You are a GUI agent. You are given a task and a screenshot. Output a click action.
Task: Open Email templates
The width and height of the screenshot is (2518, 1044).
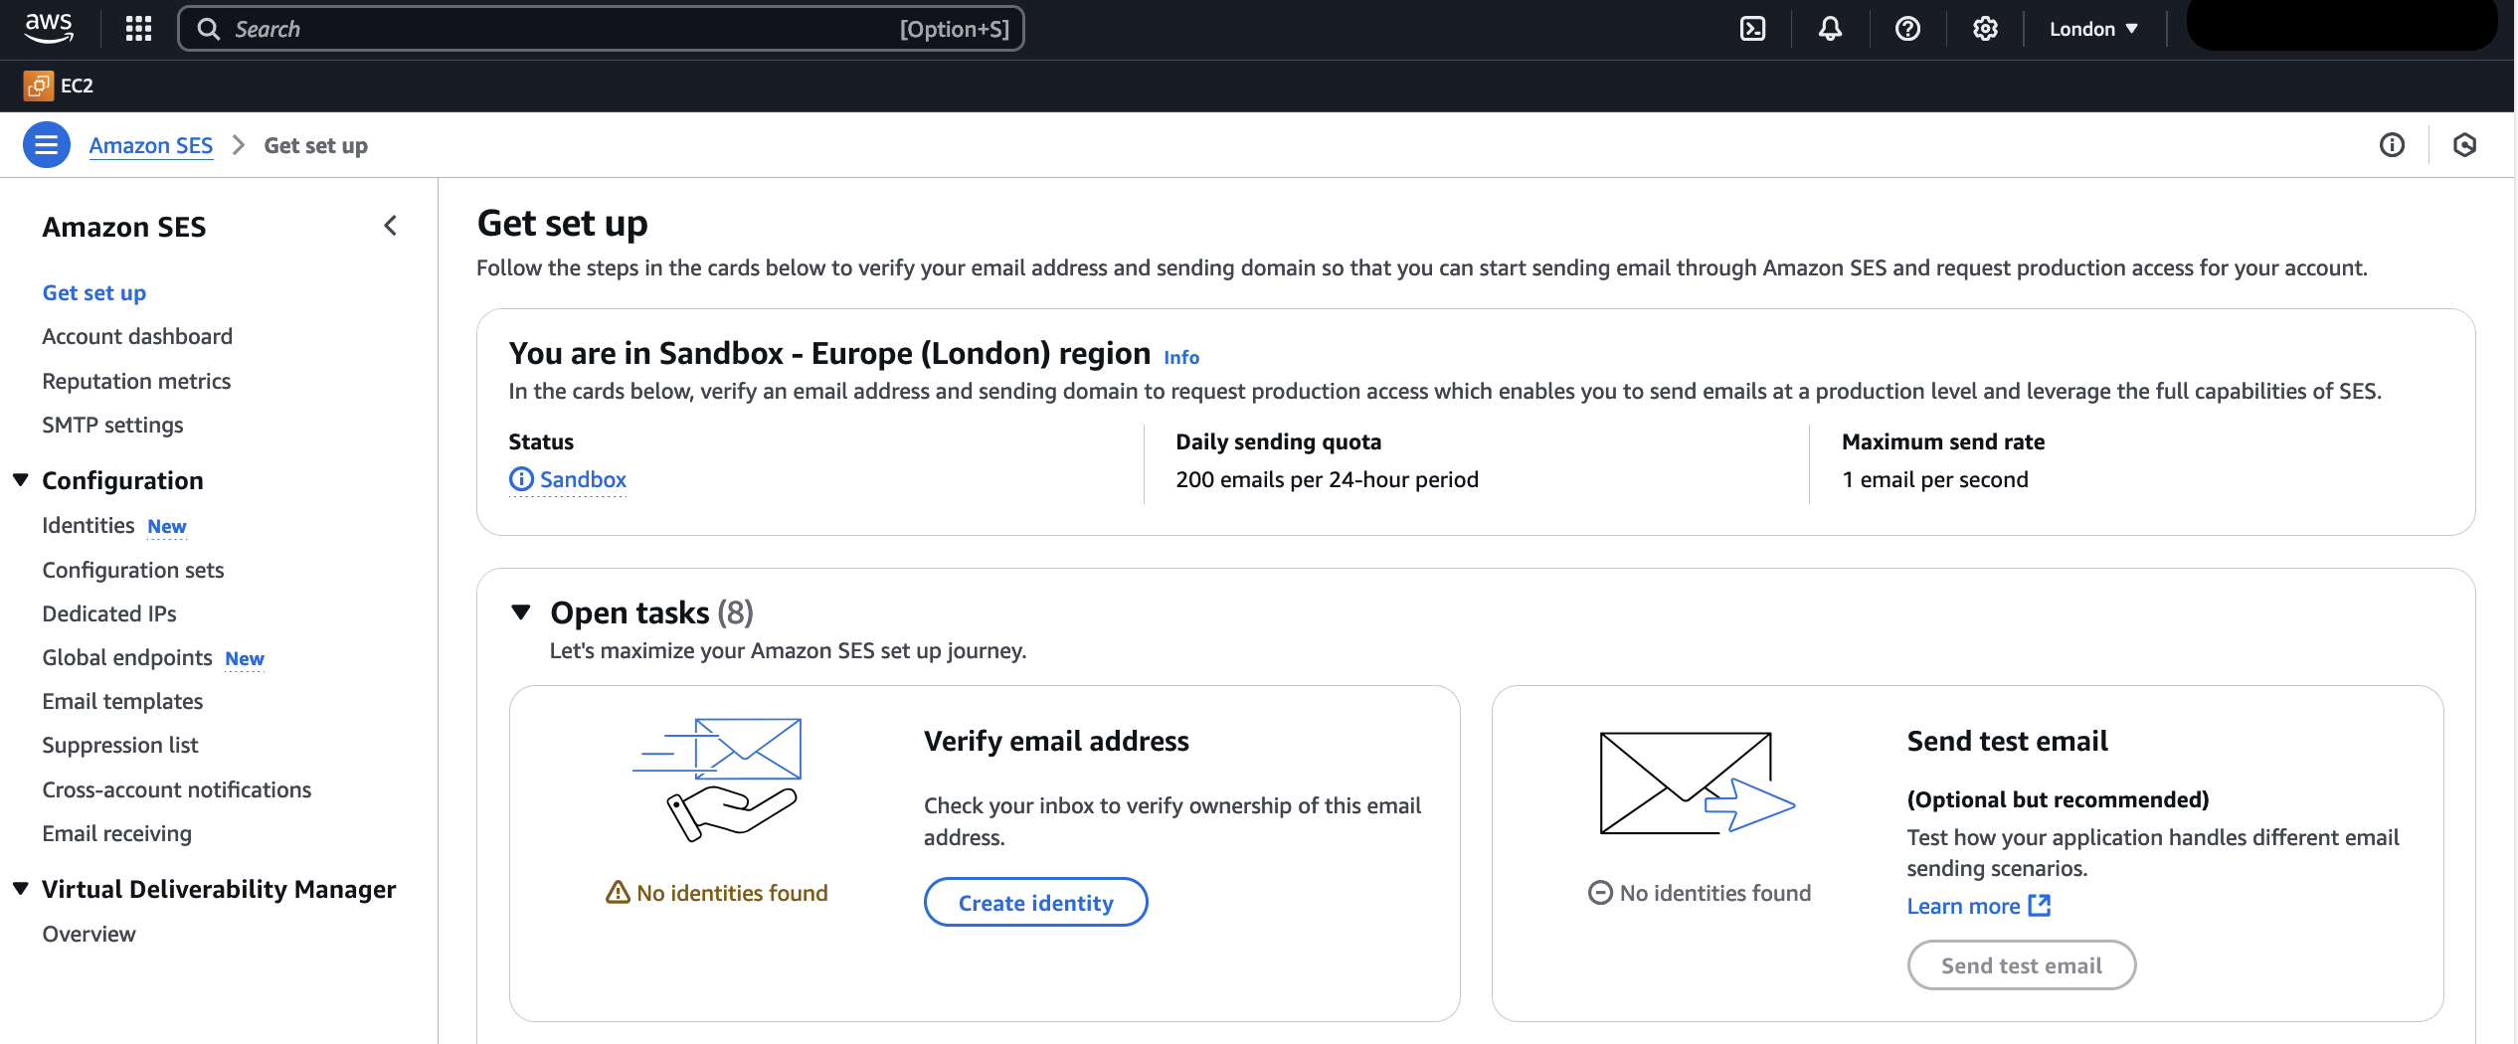(122, 701)
